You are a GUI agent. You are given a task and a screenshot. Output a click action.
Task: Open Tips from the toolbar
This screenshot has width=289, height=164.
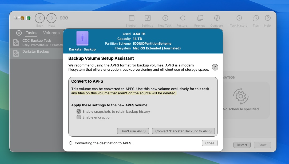pos(256,18)
